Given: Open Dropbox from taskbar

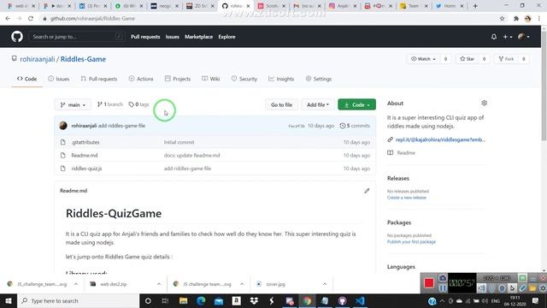Looking at the screenshot, I should tap(254, 300).
